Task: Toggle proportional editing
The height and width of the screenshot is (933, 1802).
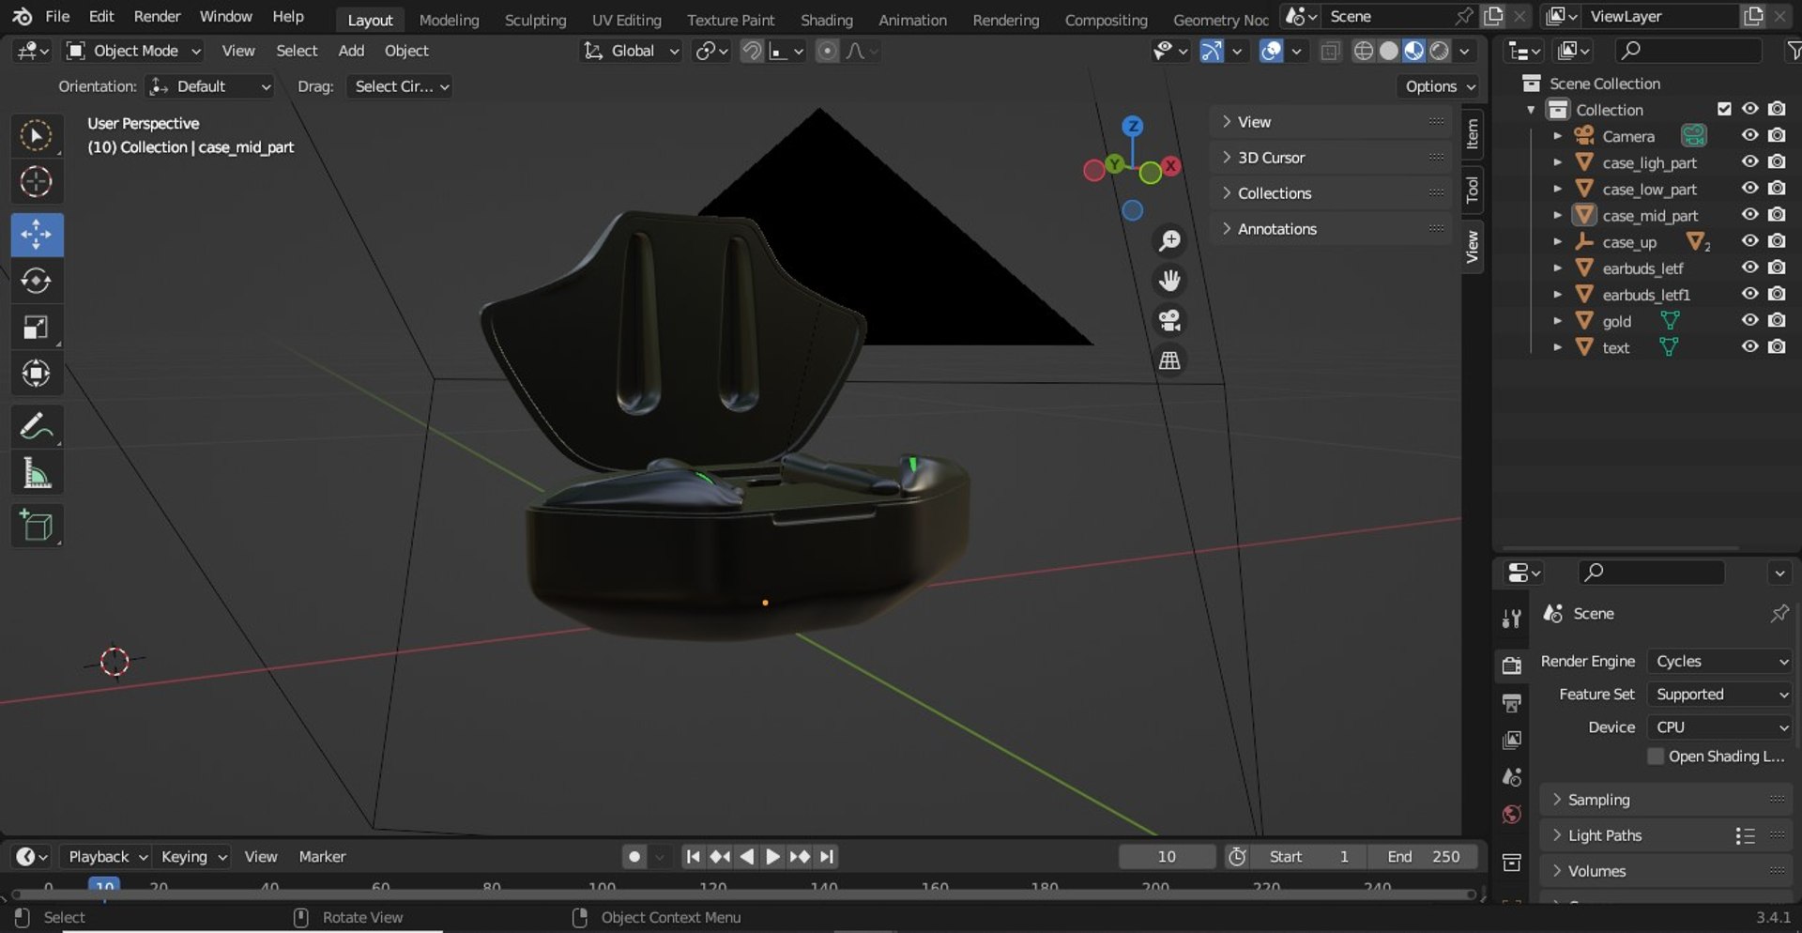Action: click(827, 51)
